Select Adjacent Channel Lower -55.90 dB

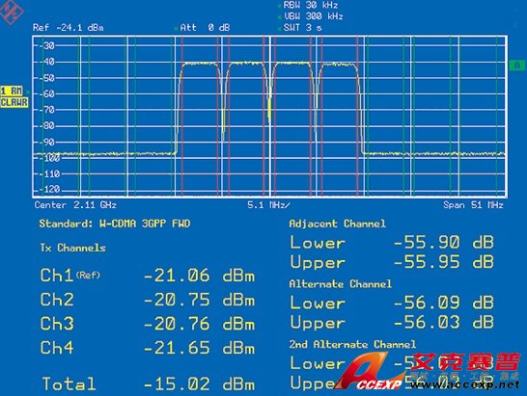[x=392, y=242]
